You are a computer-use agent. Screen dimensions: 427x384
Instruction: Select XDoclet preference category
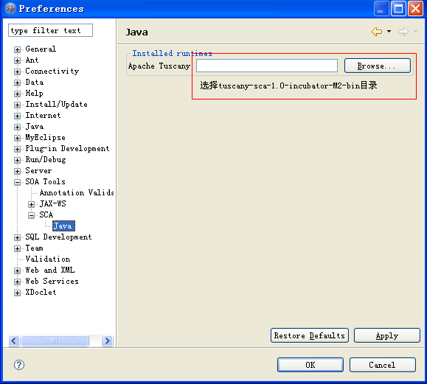coord(41,293)
